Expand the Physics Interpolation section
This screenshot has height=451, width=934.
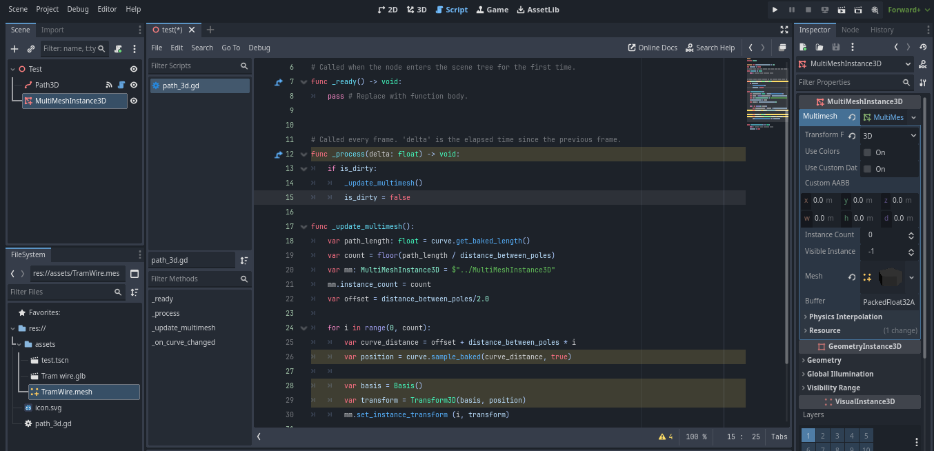(x=845, y=317)
